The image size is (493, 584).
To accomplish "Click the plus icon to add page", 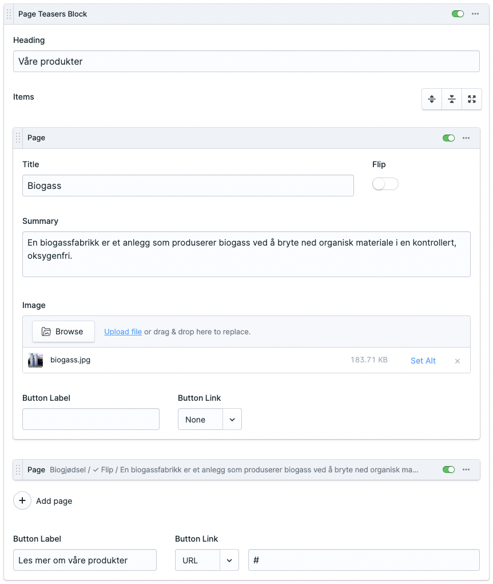I will coord(22,501).
